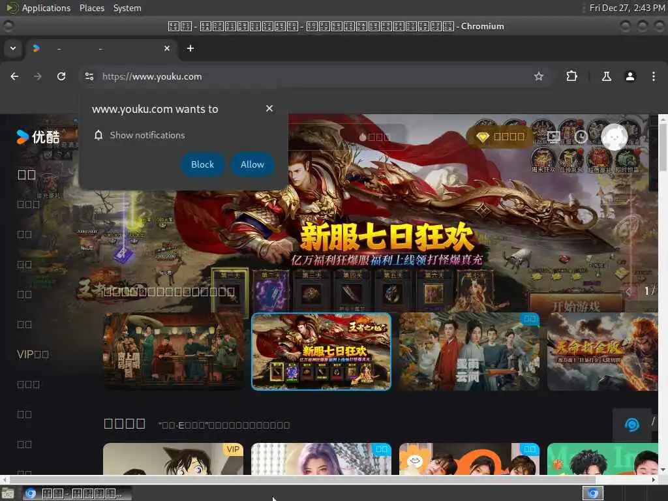The image size is (668, 501).
Task: Click the Applications menu logo icon
Action: [x=12, y=8]
